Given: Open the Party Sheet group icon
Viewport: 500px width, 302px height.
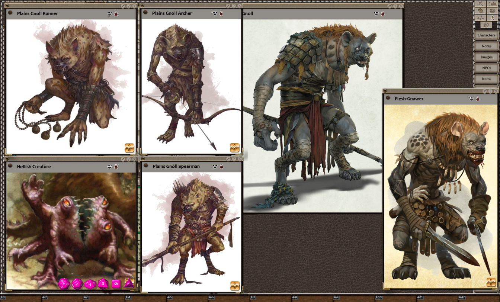Looking at the screenshot, I should (x=492, y=4).
